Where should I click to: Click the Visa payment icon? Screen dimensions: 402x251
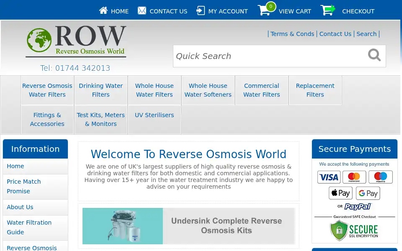click(329, 177)
